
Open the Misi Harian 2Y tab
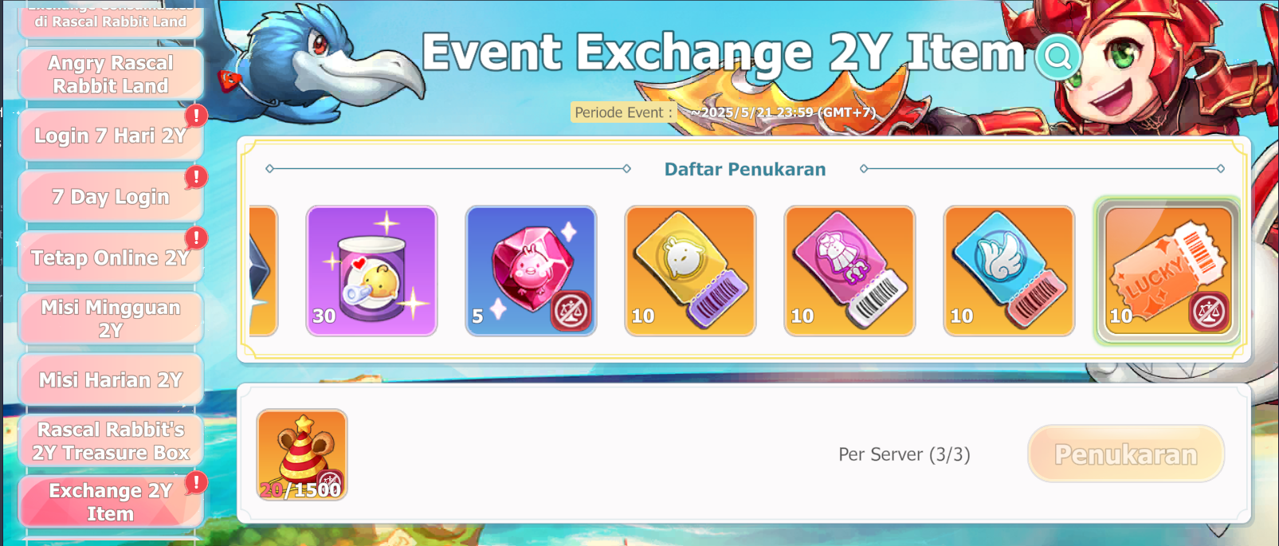[x=111, y=380]
